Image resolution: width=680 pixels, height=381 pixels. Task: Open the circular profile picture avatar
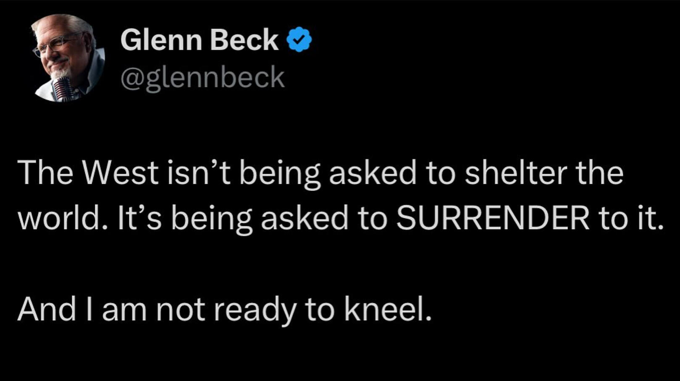68,58
